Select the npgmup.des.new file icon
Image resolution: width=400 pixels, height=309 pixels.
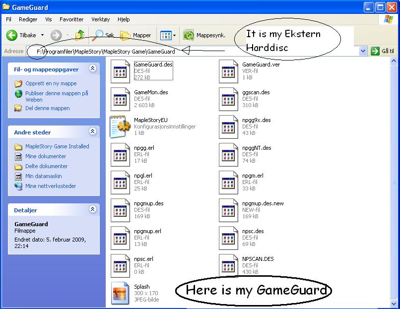[x=228, y=210]
